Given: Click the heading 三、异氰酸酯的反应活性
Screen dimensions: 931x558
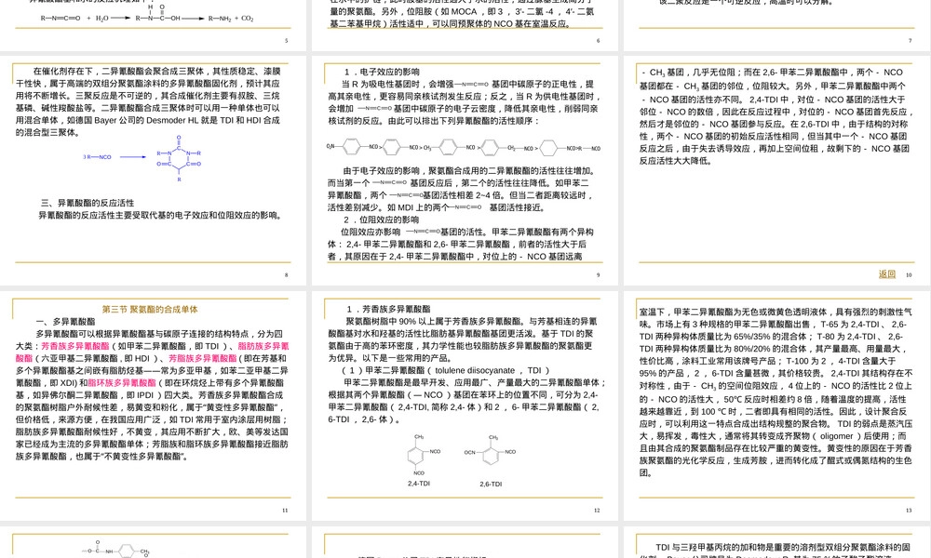Looking at the screenshot, I should [x=88, y=203].
